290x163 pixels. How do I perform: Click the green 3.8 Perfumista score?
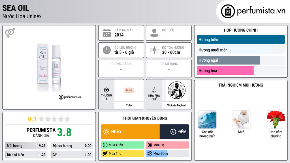(x=64, y=132)
